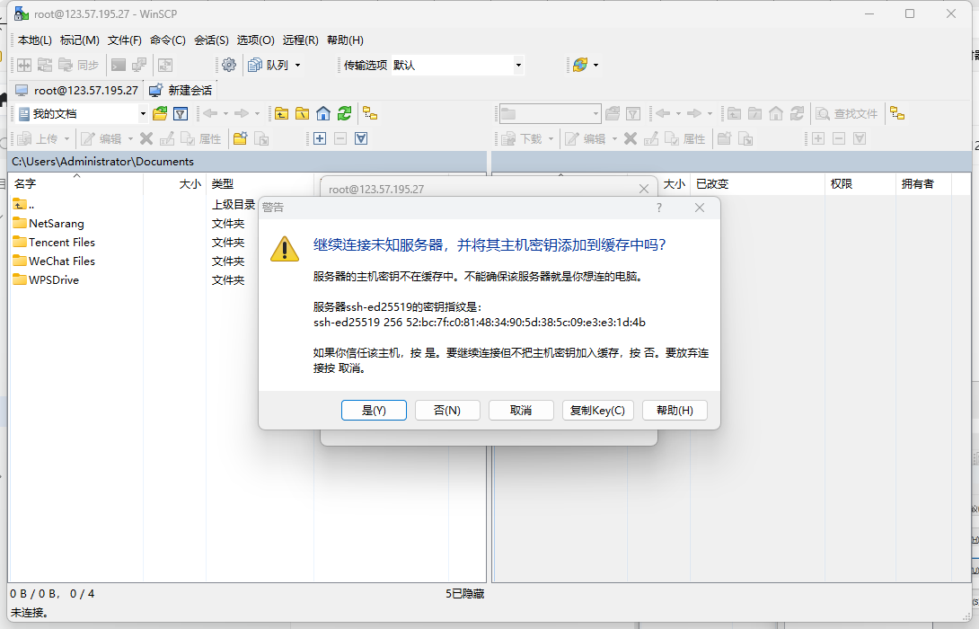Click local select files plus icon
The image size is (979, 629).
click(320, 138)
